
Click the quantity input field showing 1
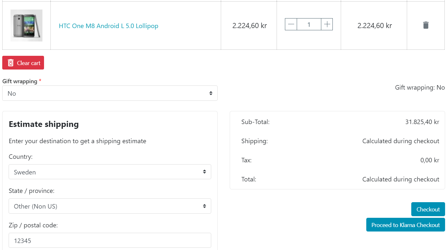tap(309, 24)
